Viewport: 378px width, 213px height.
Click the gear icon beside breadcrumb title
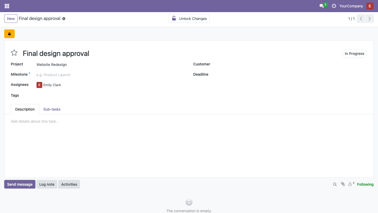tap(64, 19)
